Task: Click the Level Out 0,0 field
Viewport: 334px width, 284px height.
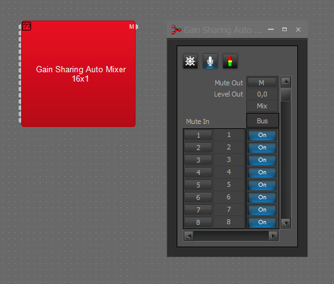Action: point(262,94)
